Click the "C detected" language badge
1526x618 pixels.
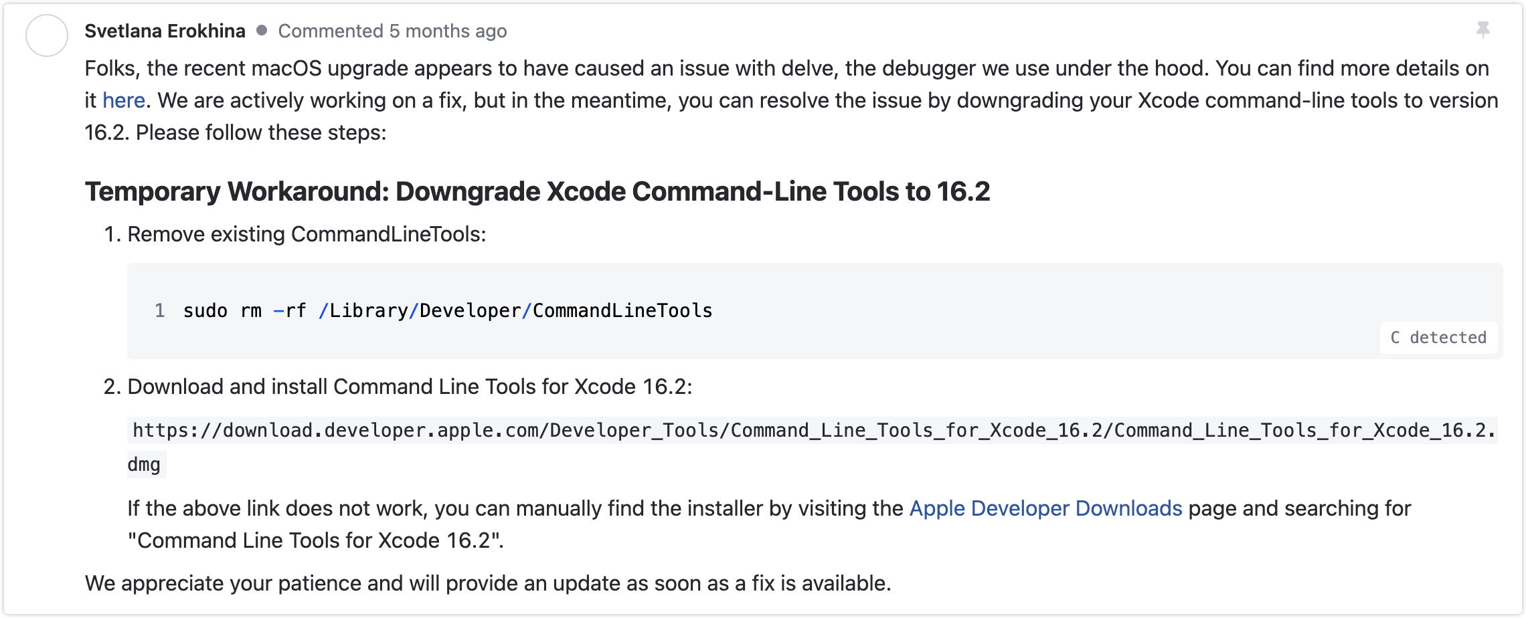[1438, 338]
